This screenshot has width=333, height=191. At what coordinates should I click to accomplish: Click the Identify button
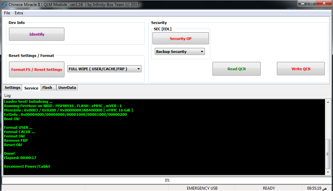pyautogui.click(x=37, y=34)
